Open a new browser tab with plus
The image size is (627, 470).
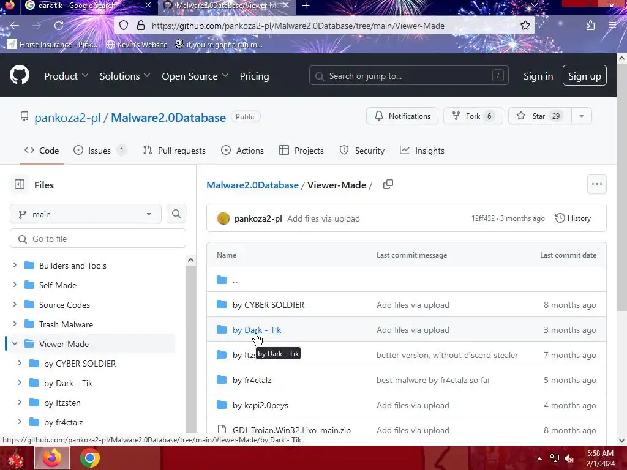pyautogui.click(x=306, y=6)
